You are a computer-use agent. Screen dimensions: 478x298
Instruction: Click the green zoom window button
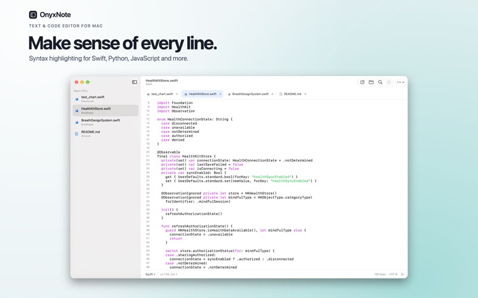click(x=88, y=82)
